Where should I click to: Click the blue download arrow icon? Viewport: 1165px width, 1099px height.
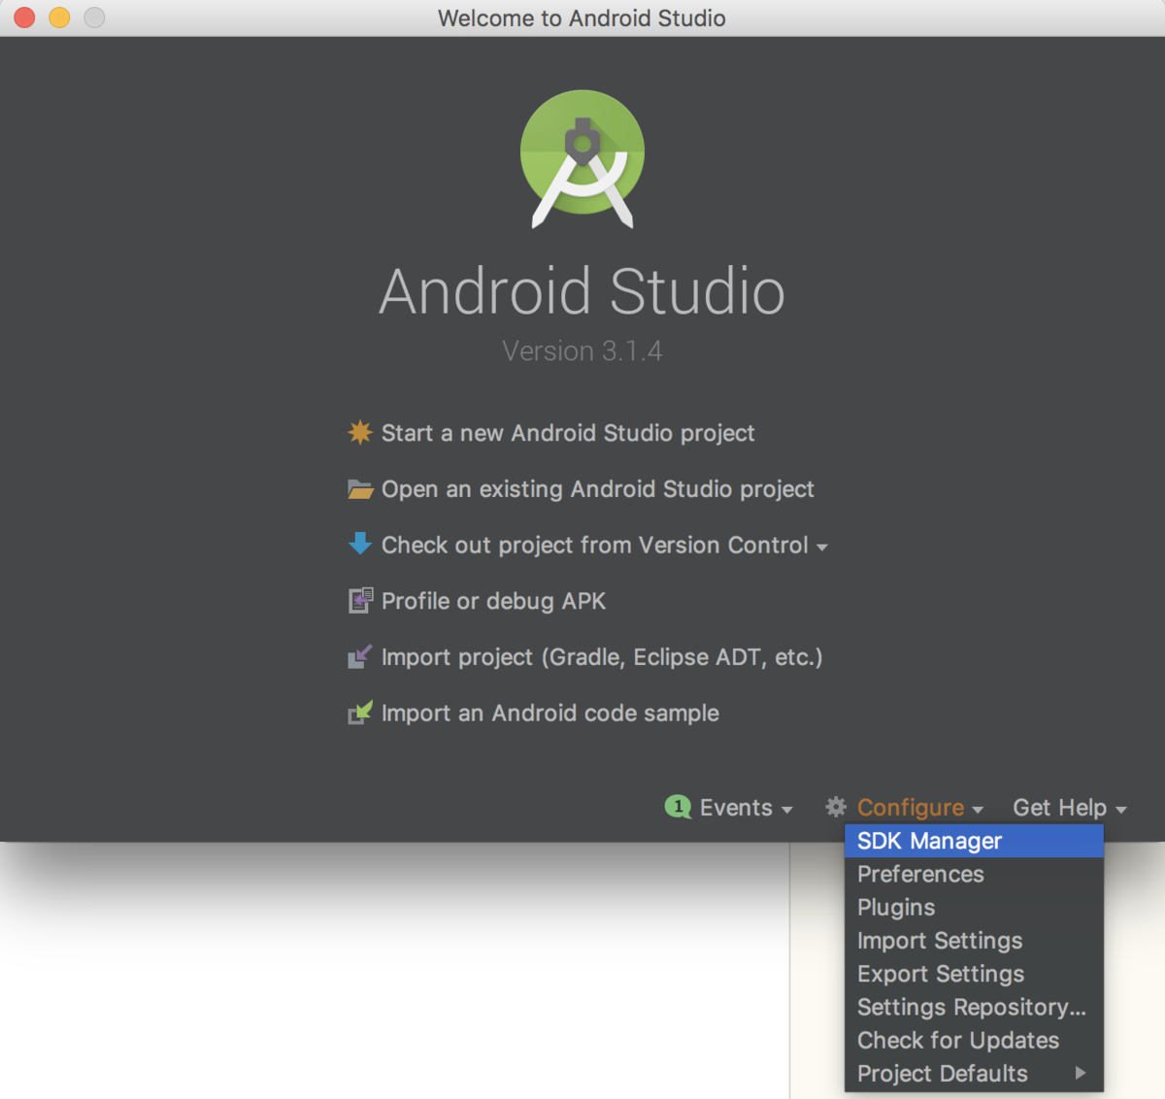pyautogui.click(x=360, y=544)
